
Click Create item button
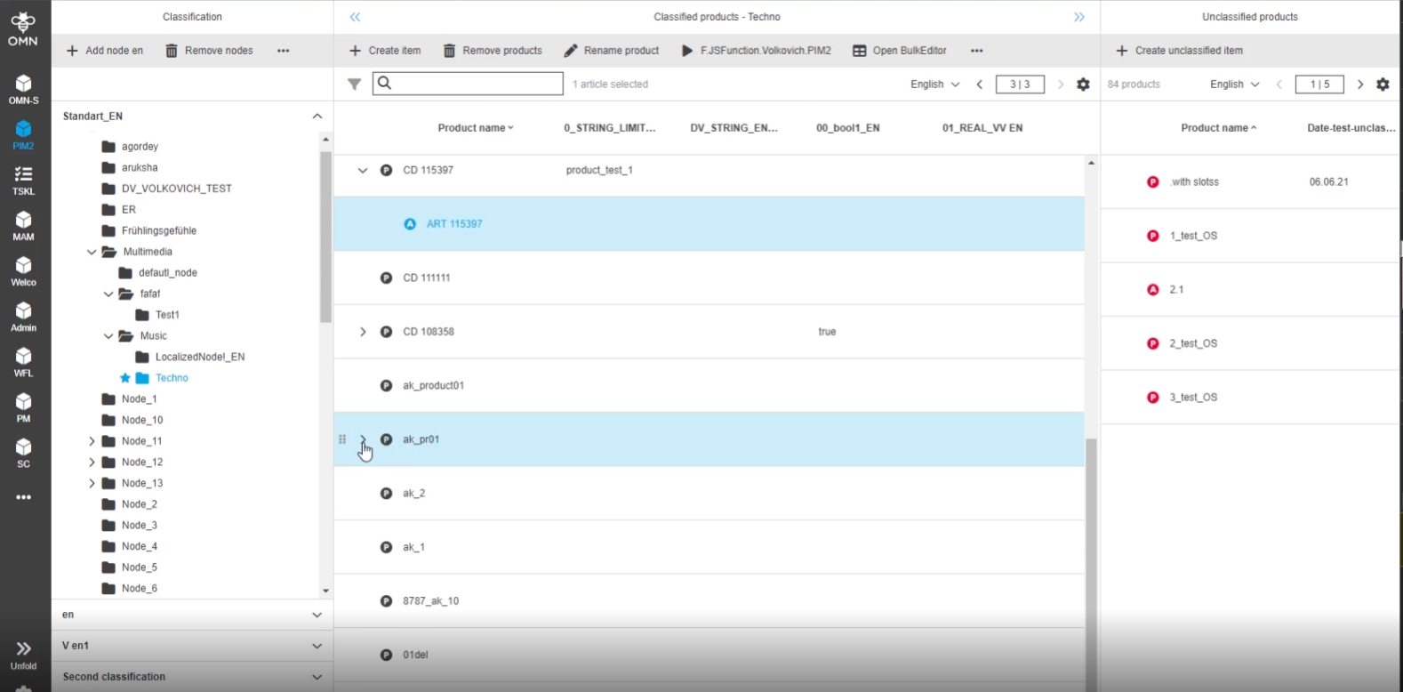click(385, 51)
